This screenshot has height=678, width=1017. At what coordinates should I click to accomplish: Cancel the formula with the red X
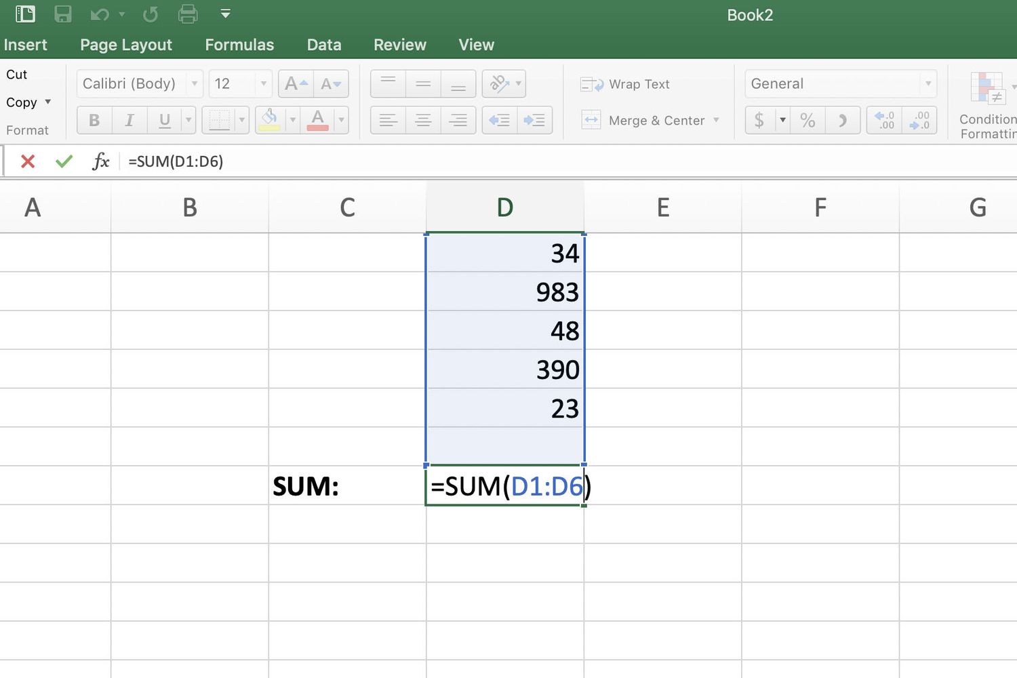pyautogui.click(x=27, y=161)
